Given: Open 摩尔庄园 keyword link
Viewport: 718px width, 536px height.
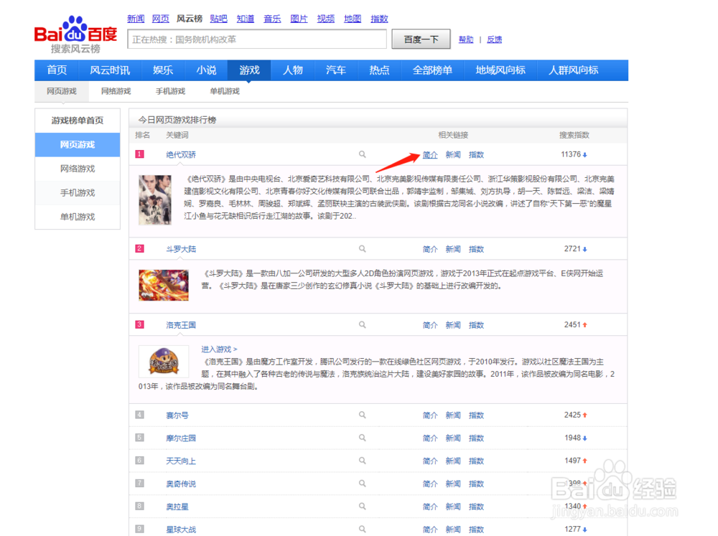Looking at the screenshot, I should click(181, 438).
